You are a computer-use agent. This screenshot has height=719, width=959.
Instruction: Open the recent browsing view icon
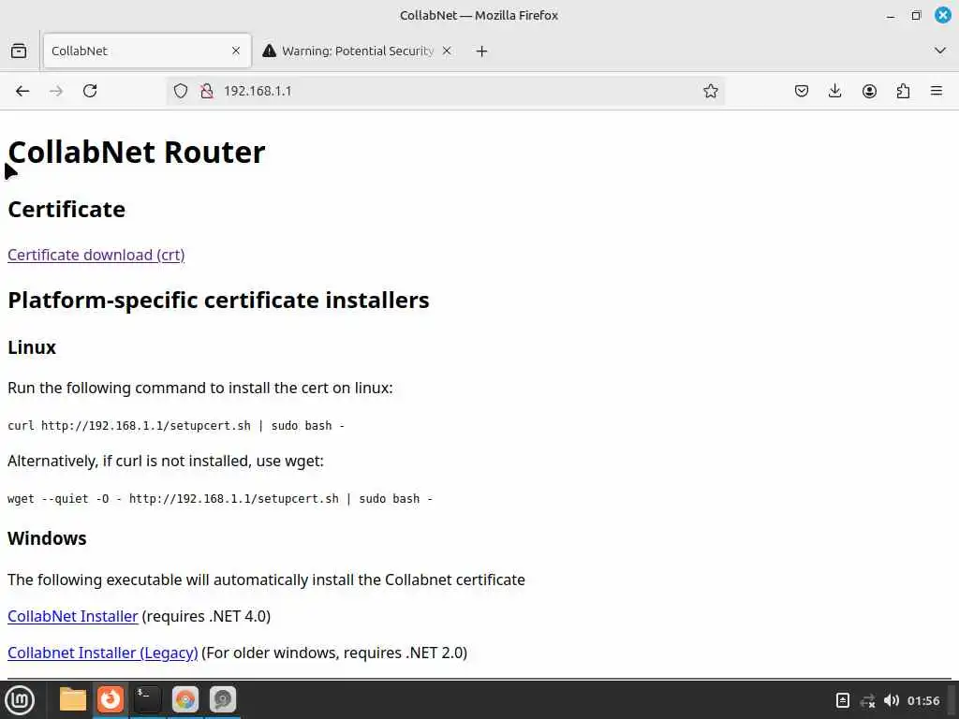pos(19,51)
